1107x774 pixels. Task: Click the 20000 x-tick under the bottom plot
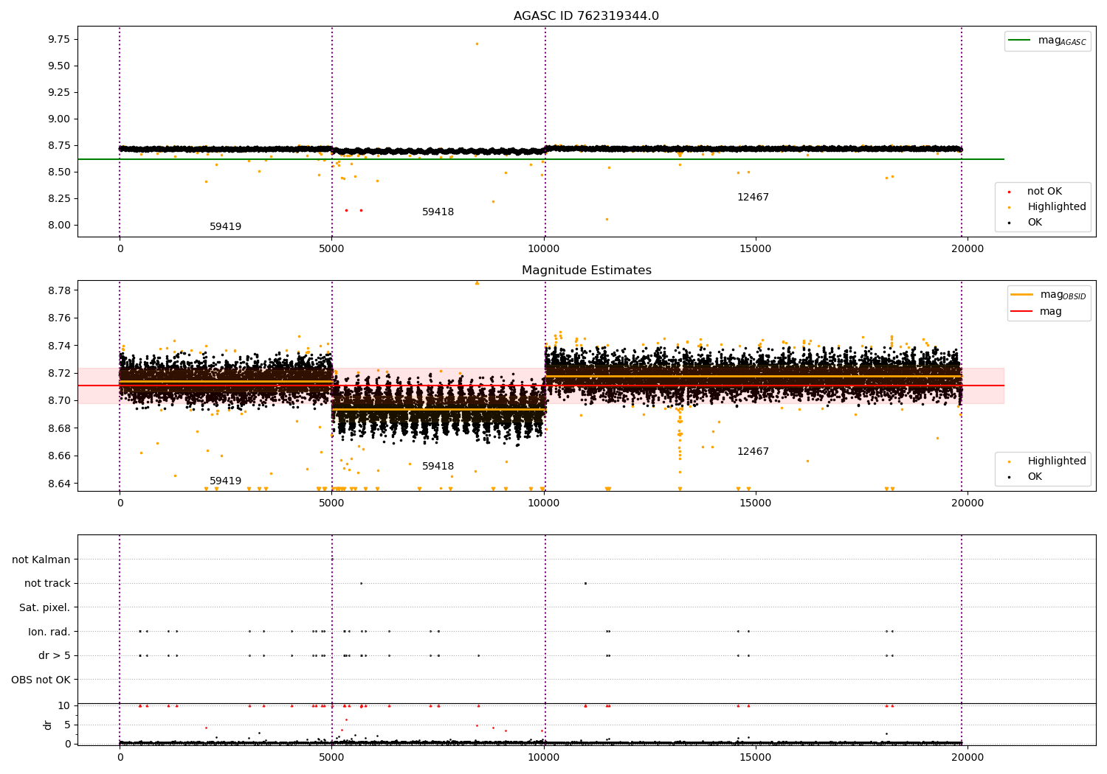(968, 757)
